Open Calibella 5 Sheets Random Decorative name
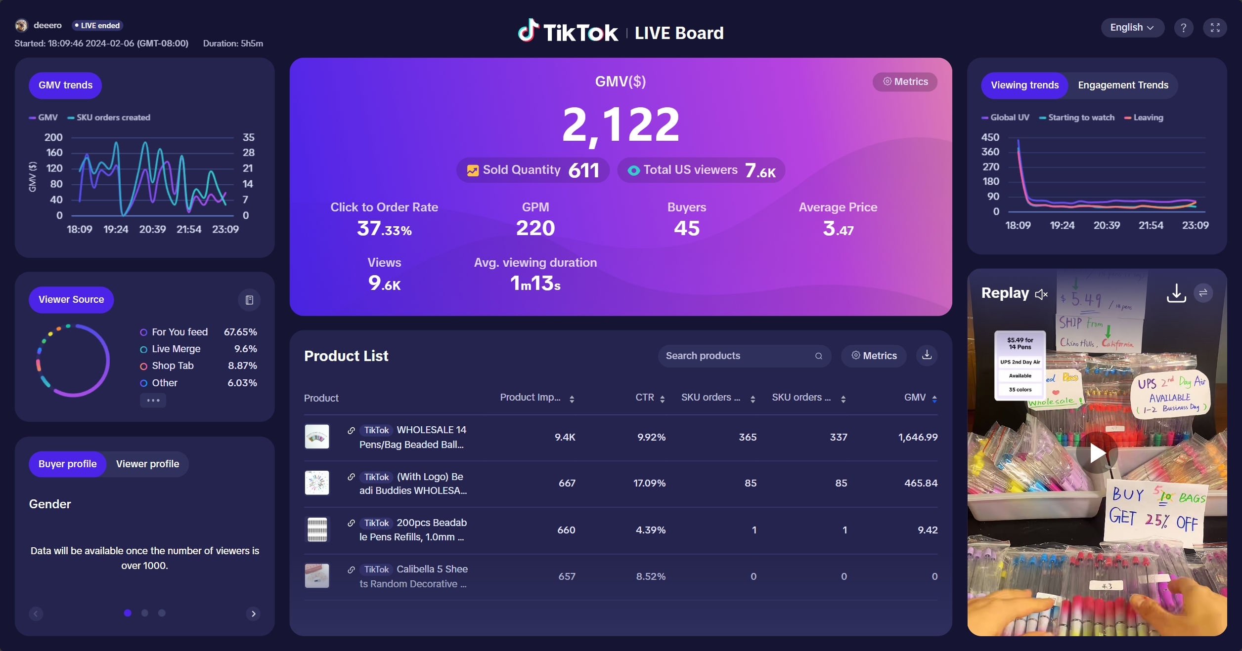This screenshot has width=1242, height=651. (x=413, y=577)
